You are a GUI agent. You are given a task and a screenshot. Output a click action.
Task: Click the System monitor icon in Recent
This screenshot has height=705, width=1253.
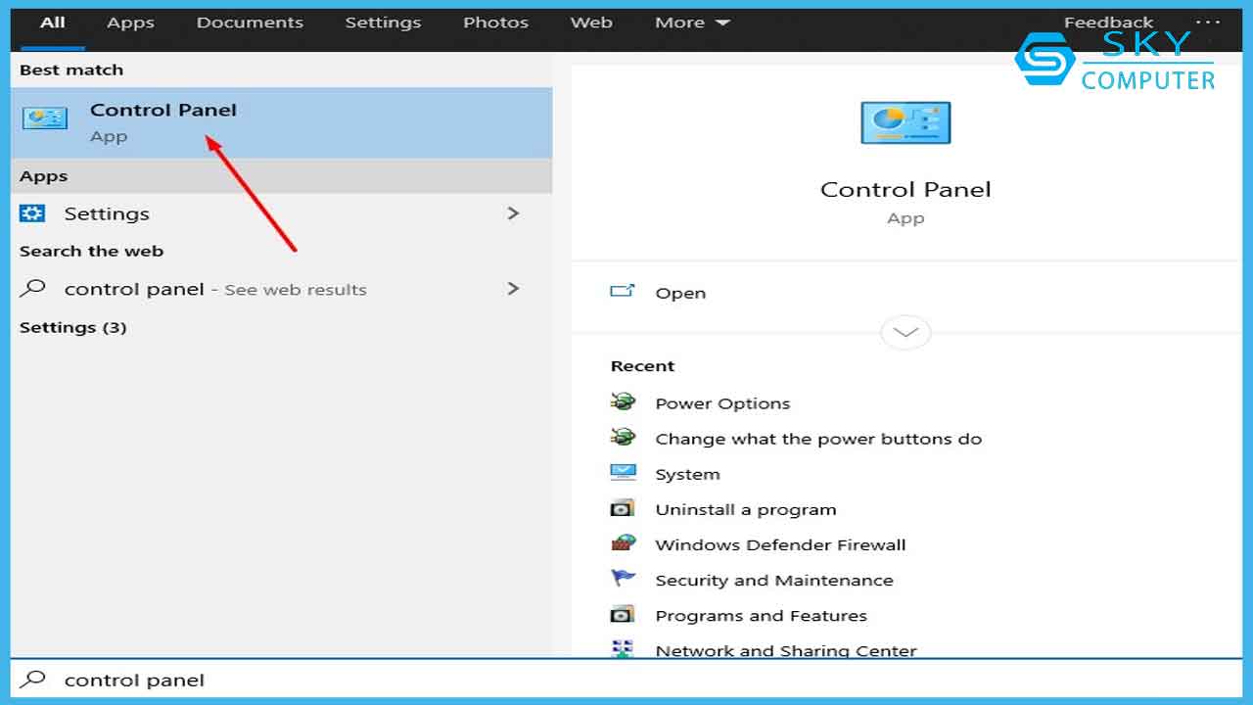[623, 473]
